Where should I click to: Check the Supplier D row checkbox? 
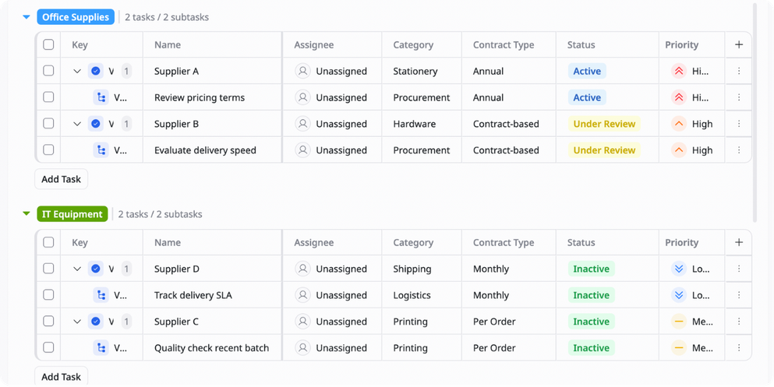48,269
